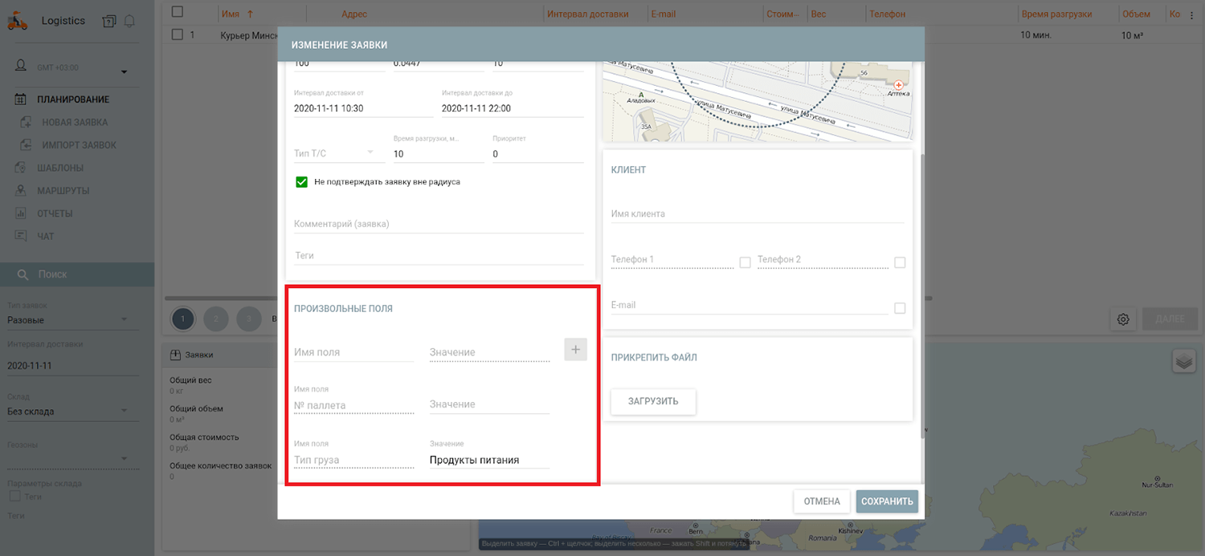Click the scooter logo icon
1205x556 pixels.
18,22
